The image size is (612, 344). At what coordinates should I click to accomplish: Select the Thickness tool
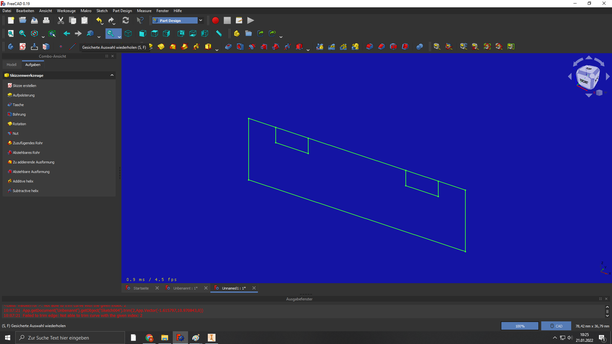tap(405, 47)
